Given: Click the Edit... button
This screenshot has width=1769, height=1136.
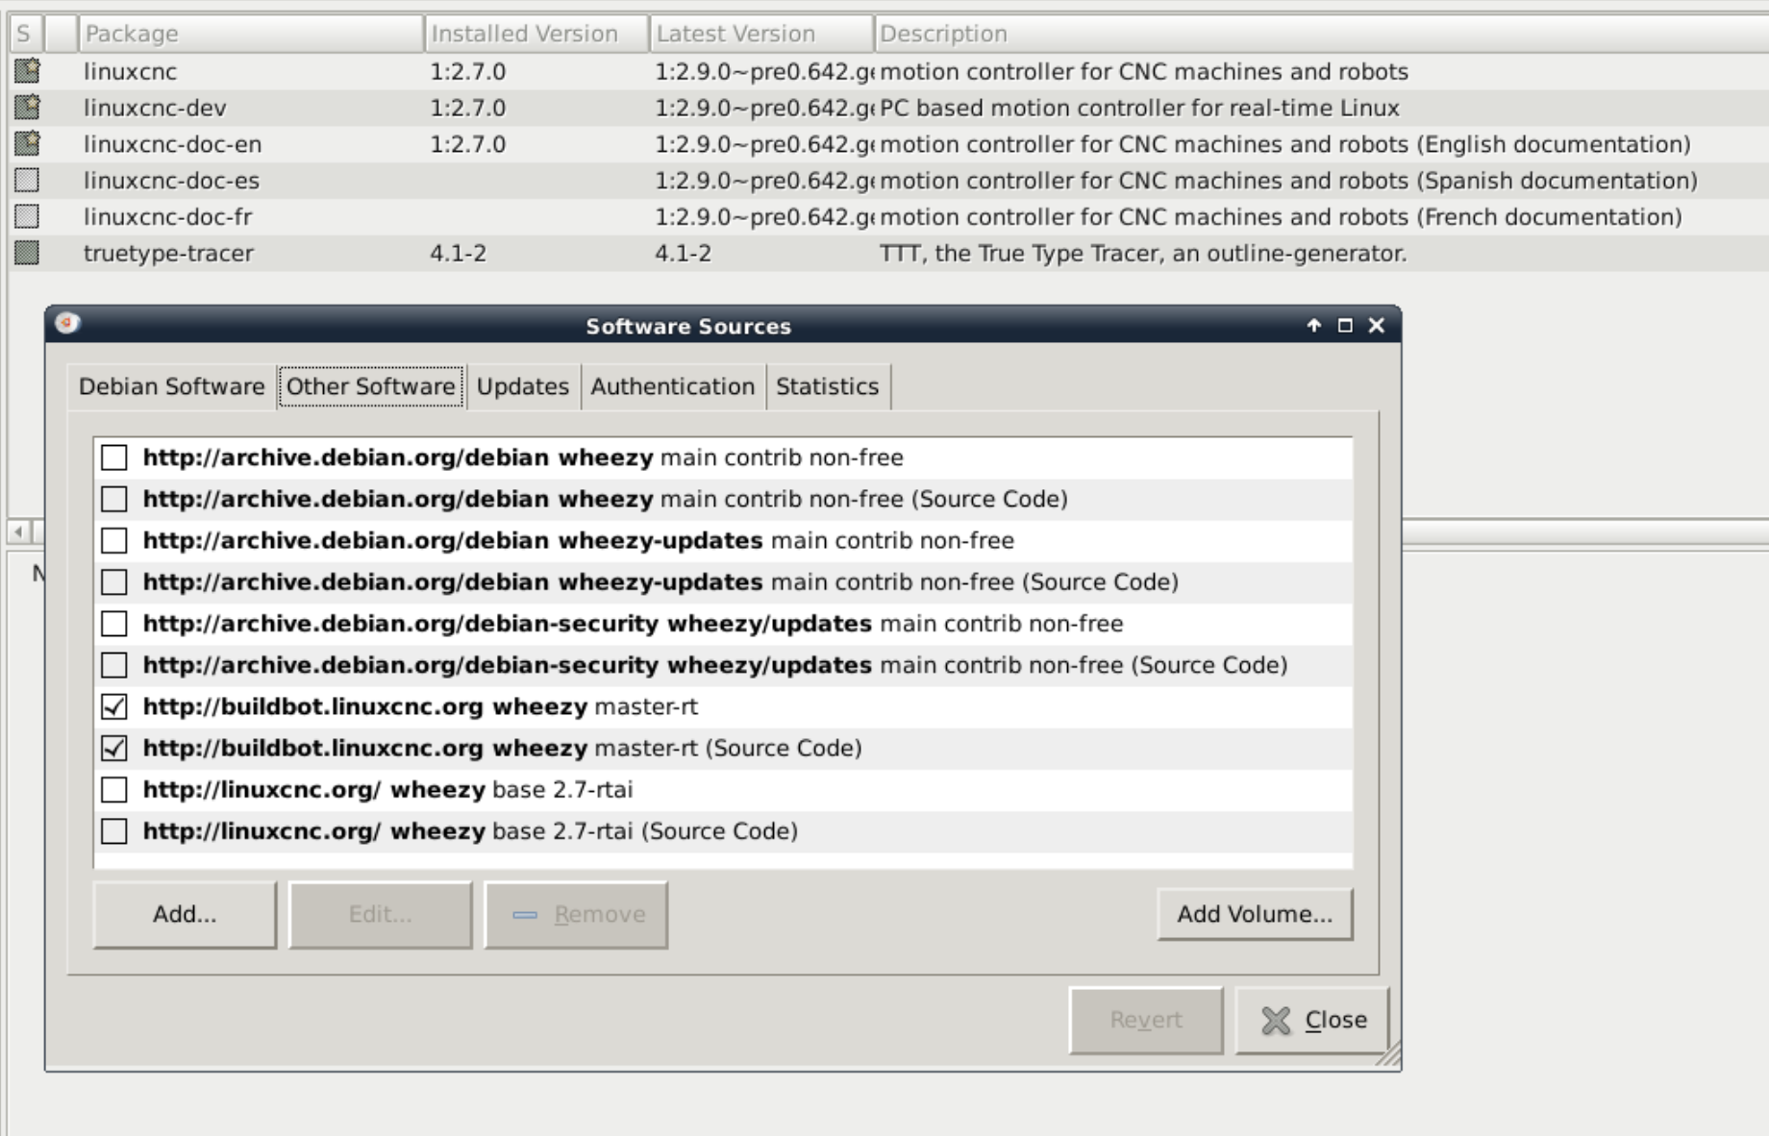Looking at the screenshot, I should (x=381, y=914).
